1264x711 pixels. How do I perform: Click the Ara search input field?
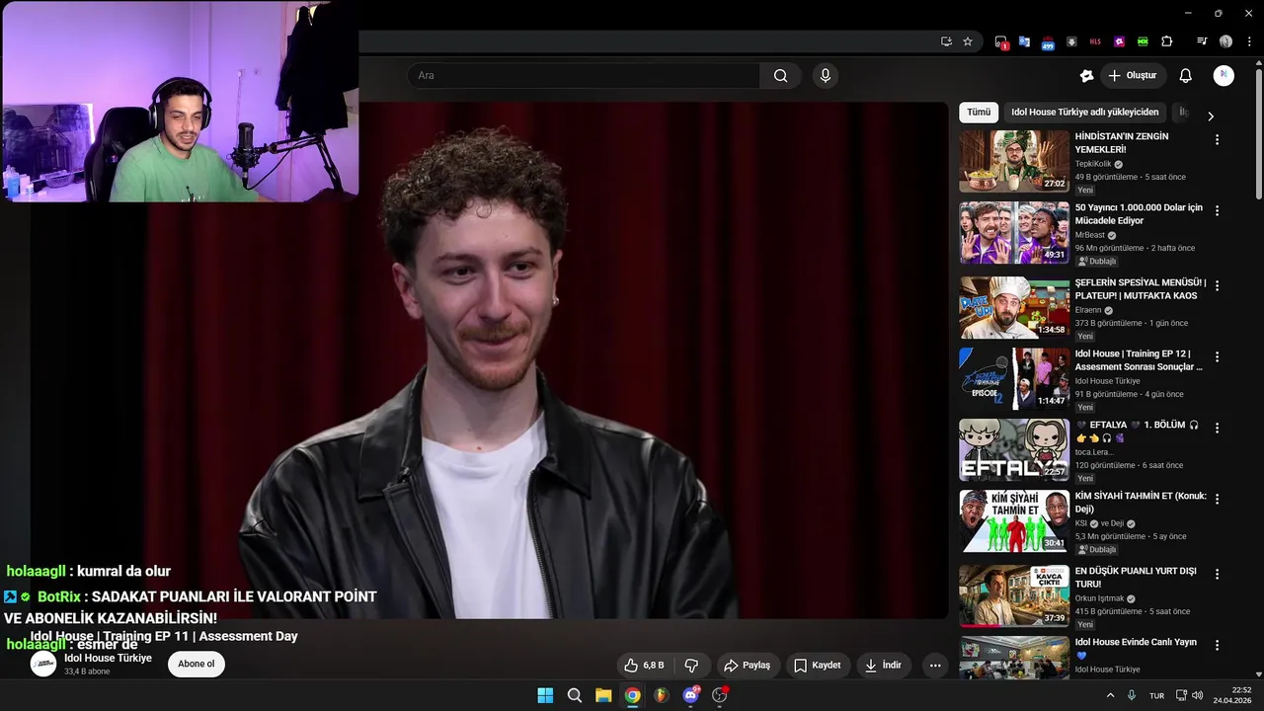(584, 76)
